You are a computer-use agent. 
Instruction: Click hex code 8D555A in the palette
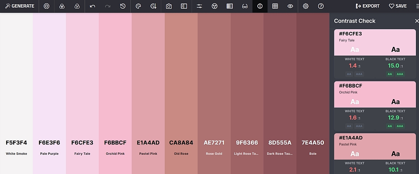pyautogui.click(x=280, y=143)
